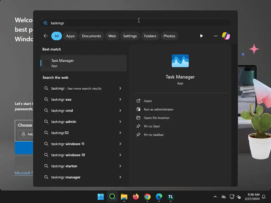Open the Windows Start button
This screenshot has height=203, width=271.
101,197
